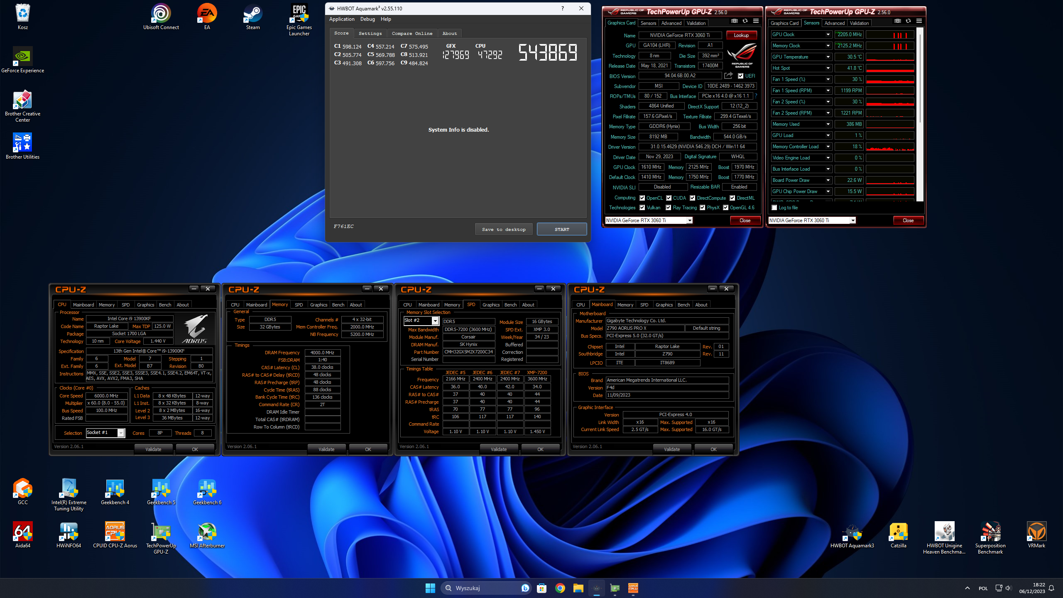Switch to the Compare Online tab in Aquamark
Viewport: 1063px width, 598px height.
[x=412, y=33]
